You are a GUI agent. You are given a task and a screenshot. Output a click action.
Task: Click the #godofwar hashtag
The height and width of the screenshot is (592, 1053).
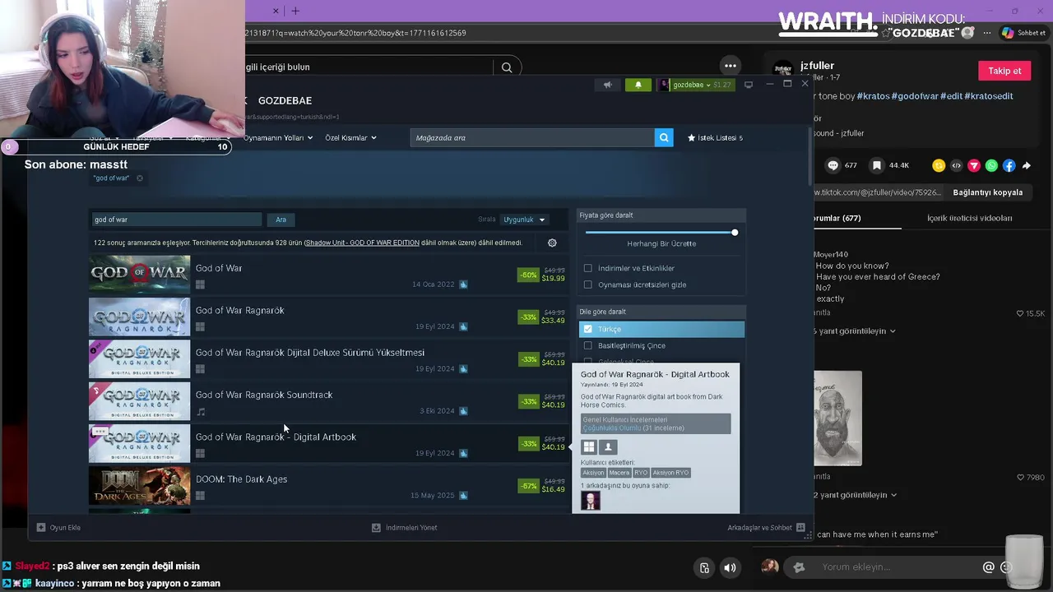[915, 96]
